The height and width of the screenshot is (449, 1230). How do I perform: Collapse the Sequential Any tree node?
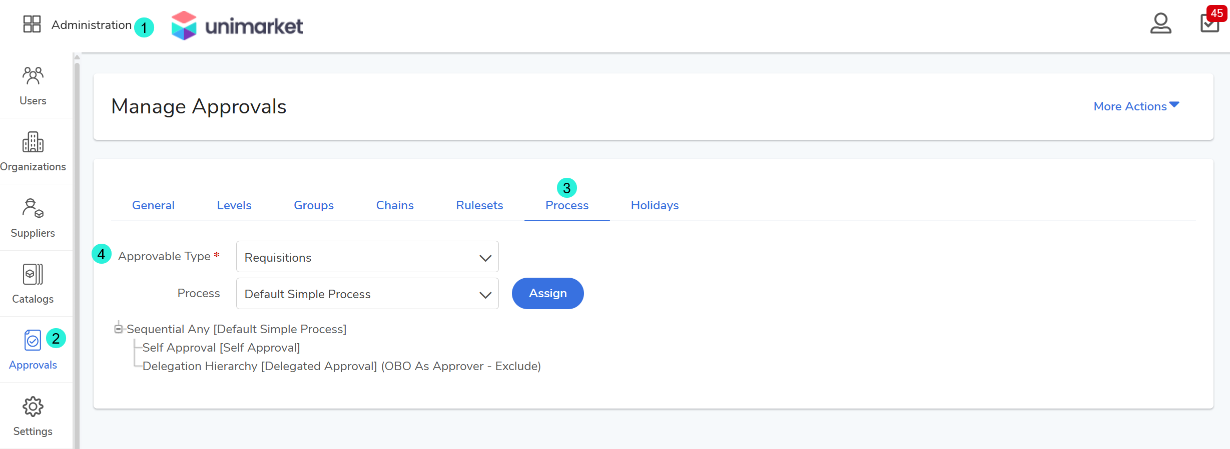tap(119, 329)
